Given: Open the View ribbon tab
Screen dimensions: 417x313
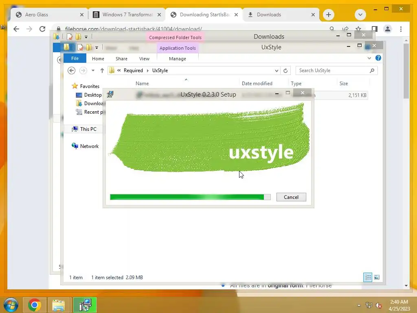Looking at the screenshot, I should pyautogui.click(x=144, y=59).
